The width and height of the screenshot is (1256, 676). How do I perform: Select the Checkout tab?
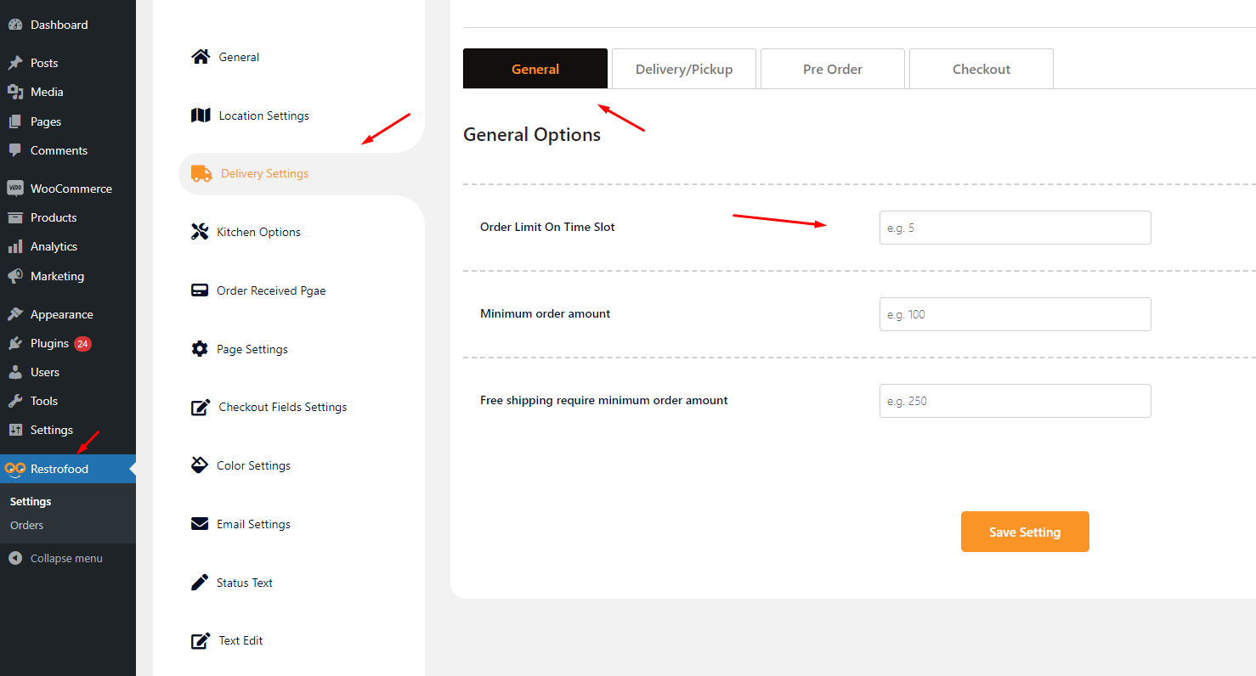coord(982,70)
